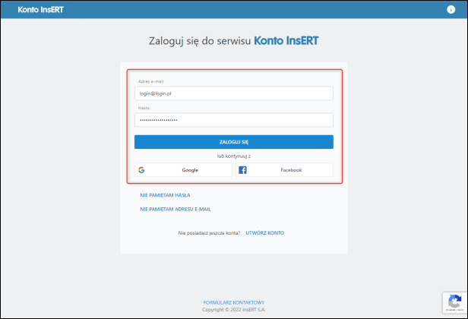Open NIE PAMIĘTAM ADRESU E-MAIL link

click(175, 209)
